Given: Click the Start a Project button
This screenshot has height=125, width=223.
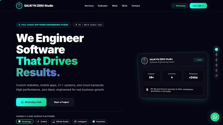Looking at the screenshot, I should click(61, 102).
